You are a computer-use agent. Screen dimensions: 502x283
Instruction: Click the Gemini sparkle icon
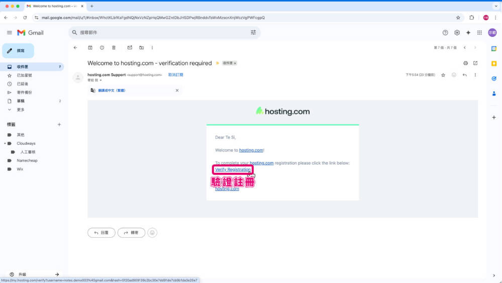pyautogui.click(x=468, y=33)
